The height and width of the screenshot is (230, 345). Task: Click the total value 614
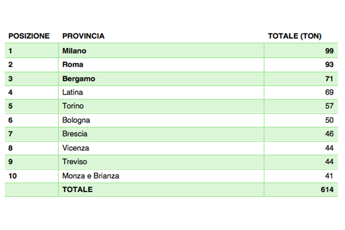(327, 190)
